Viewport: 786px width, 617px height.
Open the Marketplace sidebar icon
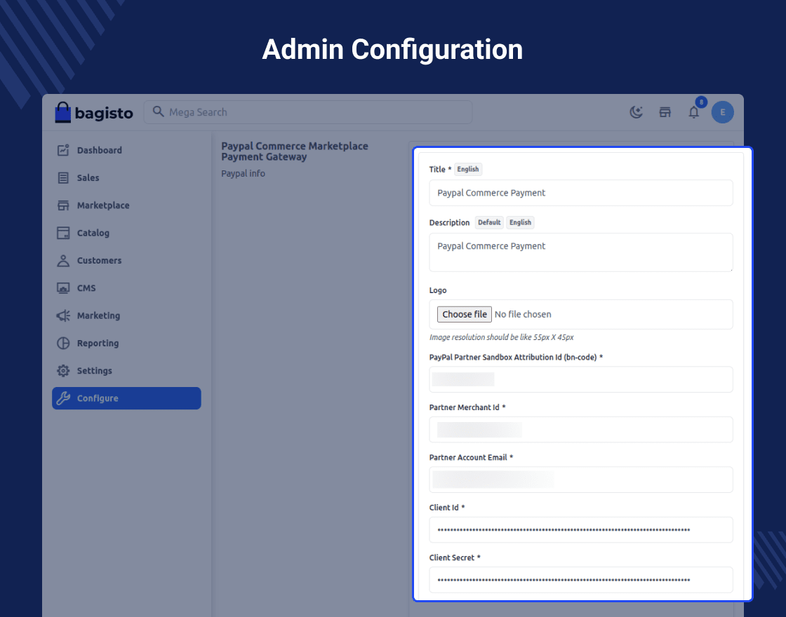[x=64, y=205]
